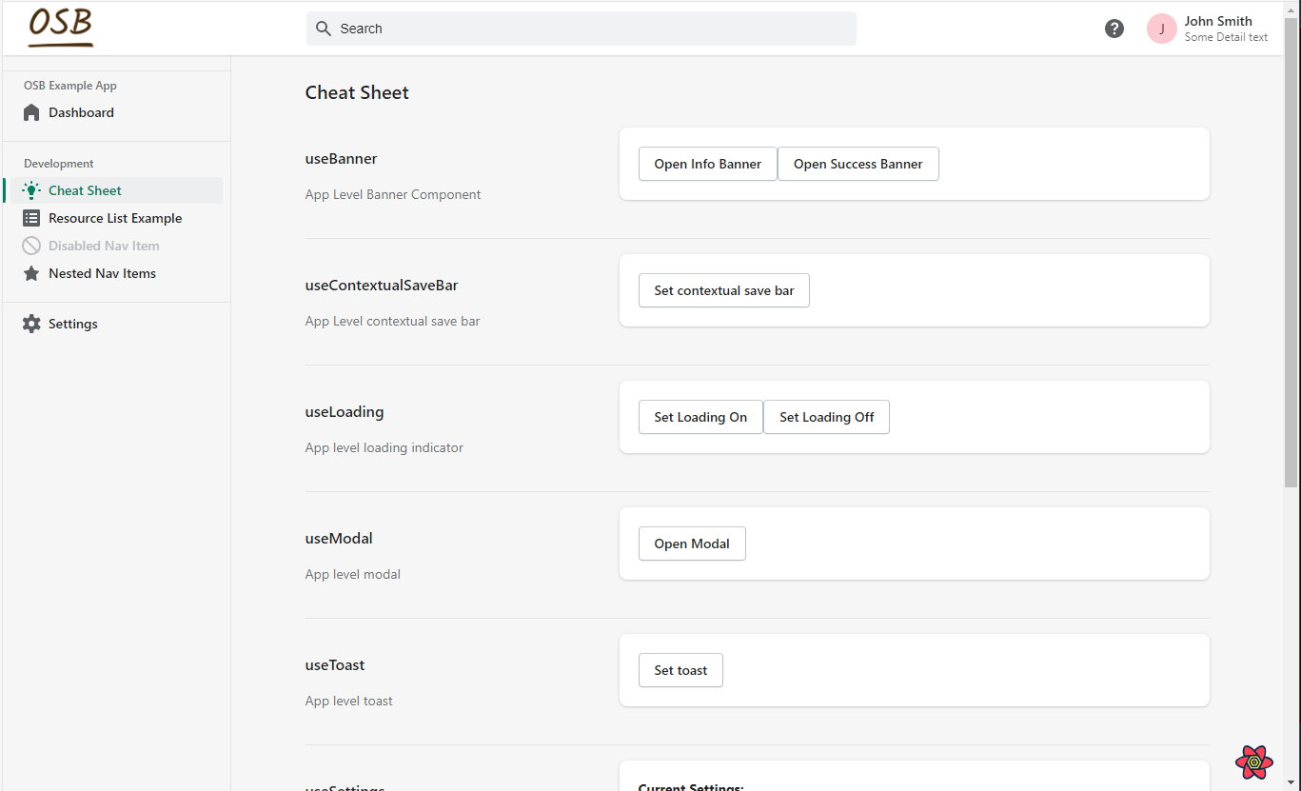Image resolution: width=1301 pixels, height=791 pixels.
Task: Click Open Success Banner button
Action: [x=858, y=164]
